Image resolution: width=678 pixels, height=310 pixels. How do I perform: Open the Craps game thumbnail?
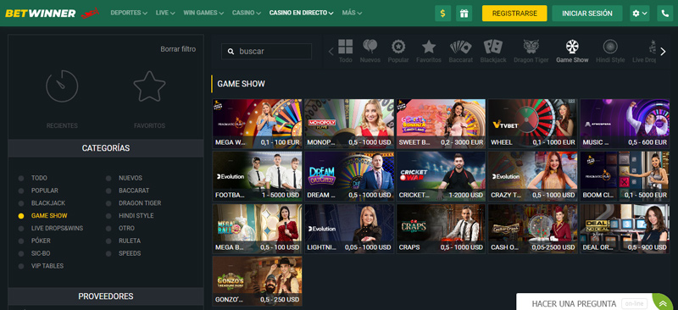tap(441, 229)
